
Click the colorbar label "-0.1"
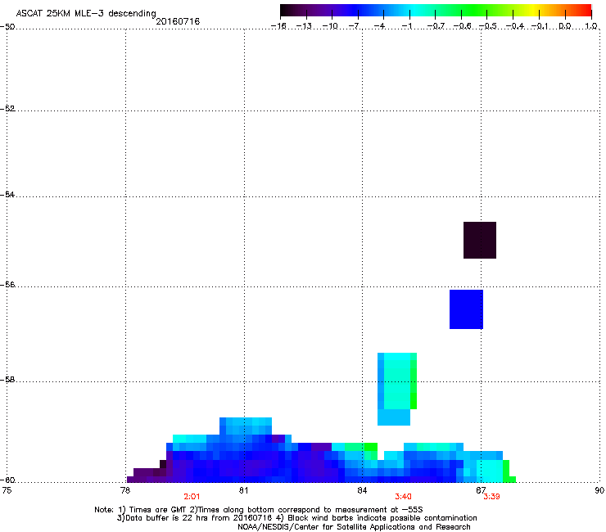[x=540, y=26]
